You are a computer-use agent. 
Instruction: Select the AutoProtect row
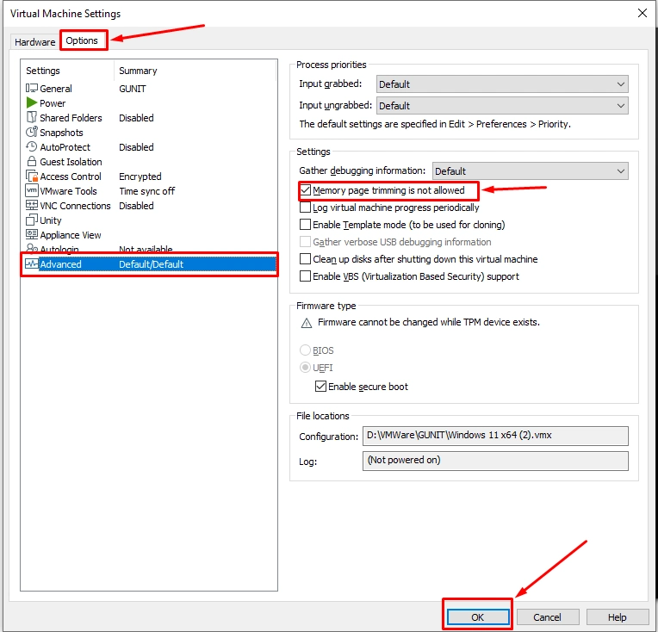point(149,147)
